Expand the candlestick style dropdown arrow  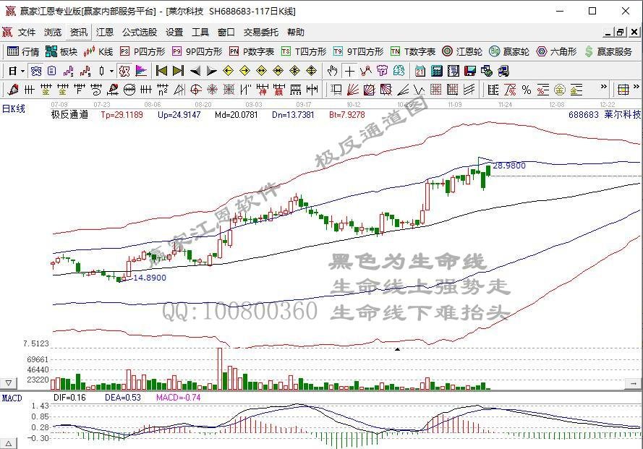(x=111, y=72)
